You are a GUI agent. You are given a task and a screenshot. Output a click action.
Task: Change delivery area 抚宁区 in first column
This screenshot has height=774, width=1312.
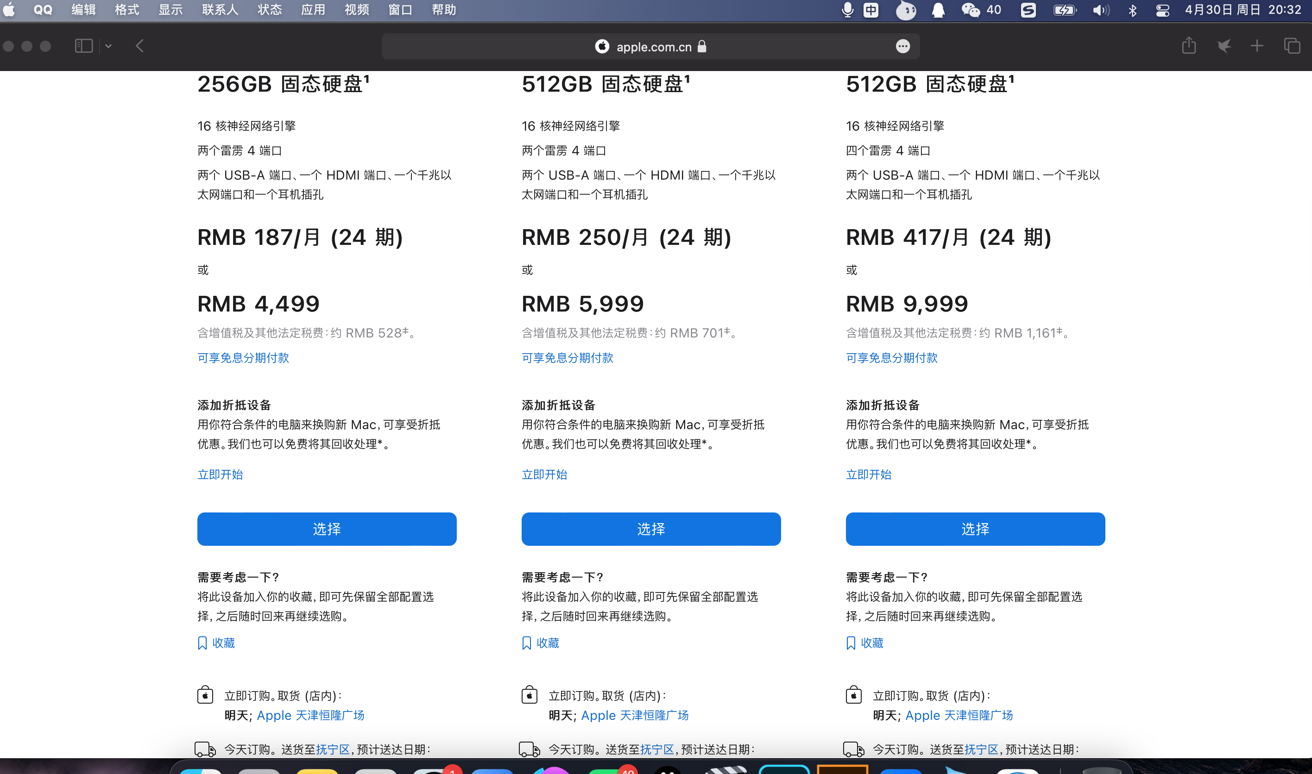click(333, 749)
